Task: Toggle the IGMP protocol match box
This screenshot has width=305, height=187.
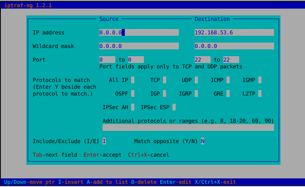Action: point(260,80)
